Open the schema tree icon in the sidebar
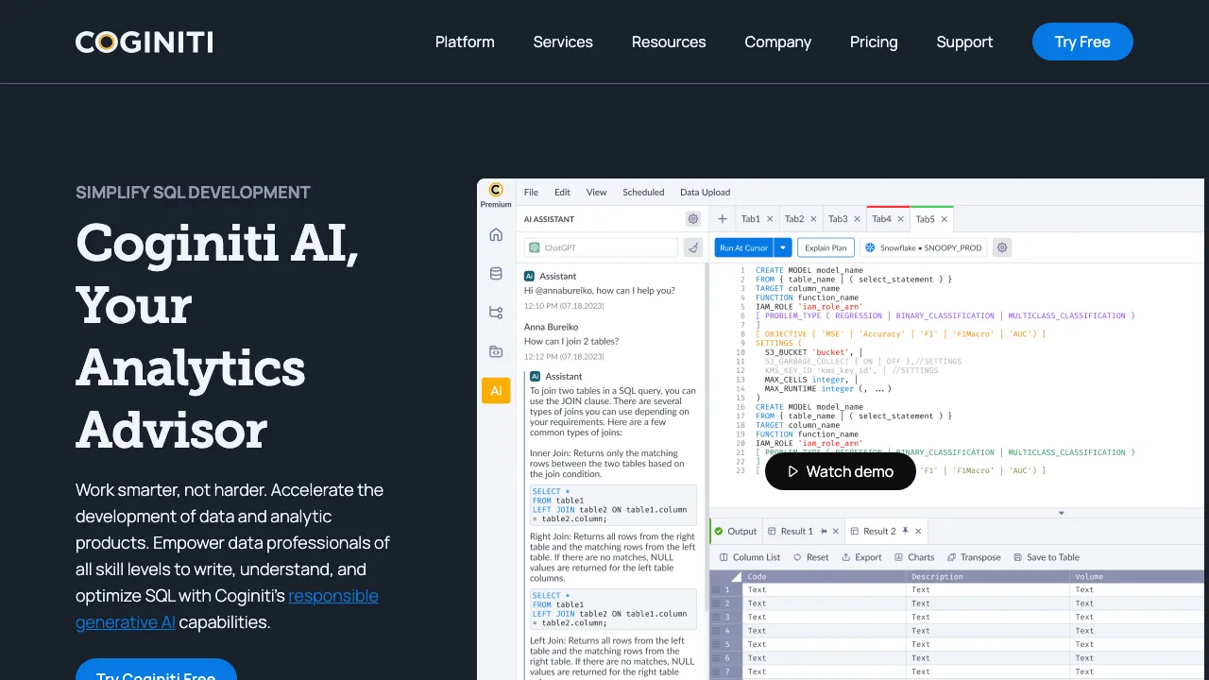This screenshot has width=1209, height=680. tap(495, 311)
